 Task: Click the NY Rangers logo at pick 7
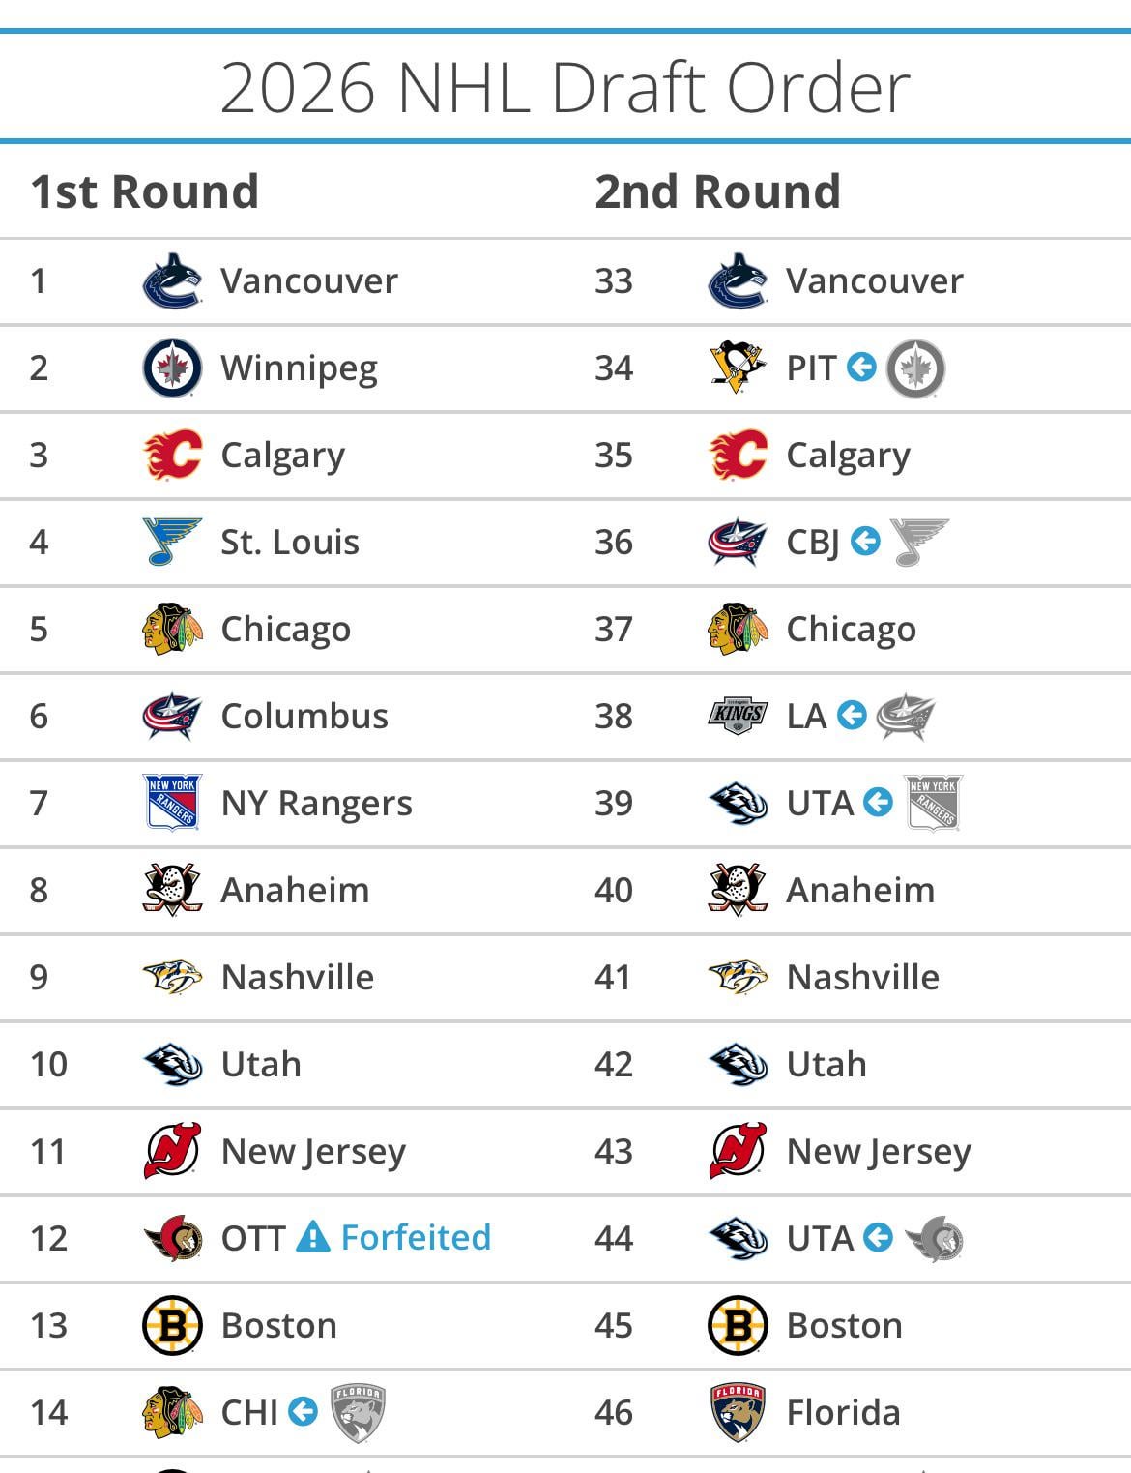click(x=172, y=803)
